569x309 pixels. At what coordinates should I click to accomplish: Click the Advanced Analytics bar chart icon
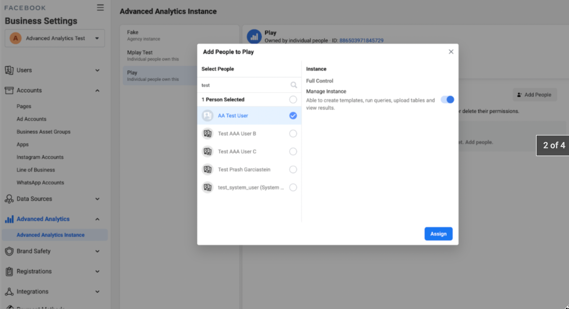9,219
